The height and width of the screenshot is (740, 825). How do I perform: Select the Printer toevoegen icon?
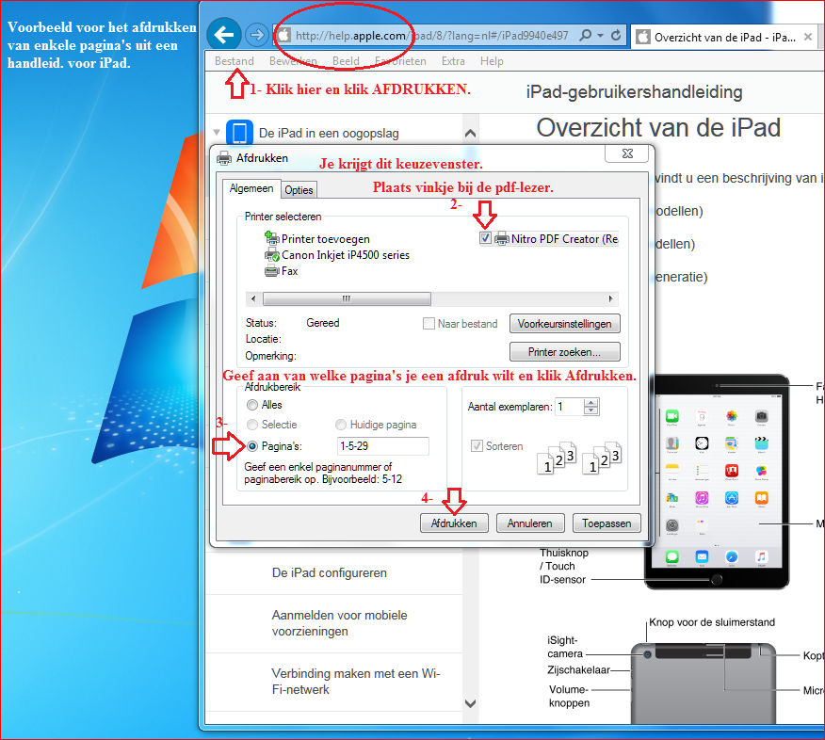click(272, 239)
